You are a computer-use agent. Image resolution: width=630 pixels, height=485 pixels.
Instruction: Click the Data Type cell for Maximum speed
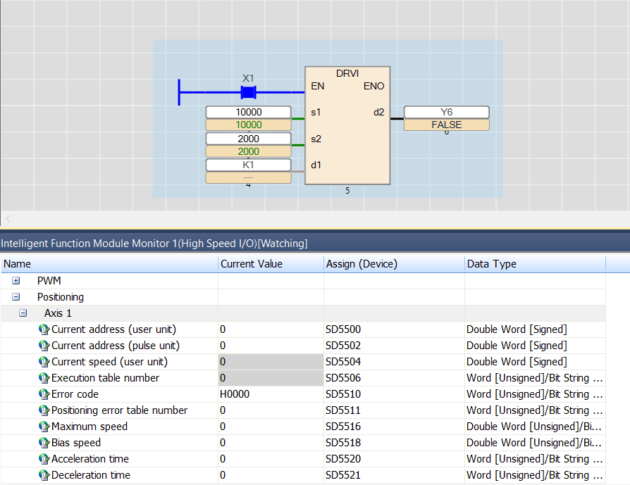(x=534, y=427)
